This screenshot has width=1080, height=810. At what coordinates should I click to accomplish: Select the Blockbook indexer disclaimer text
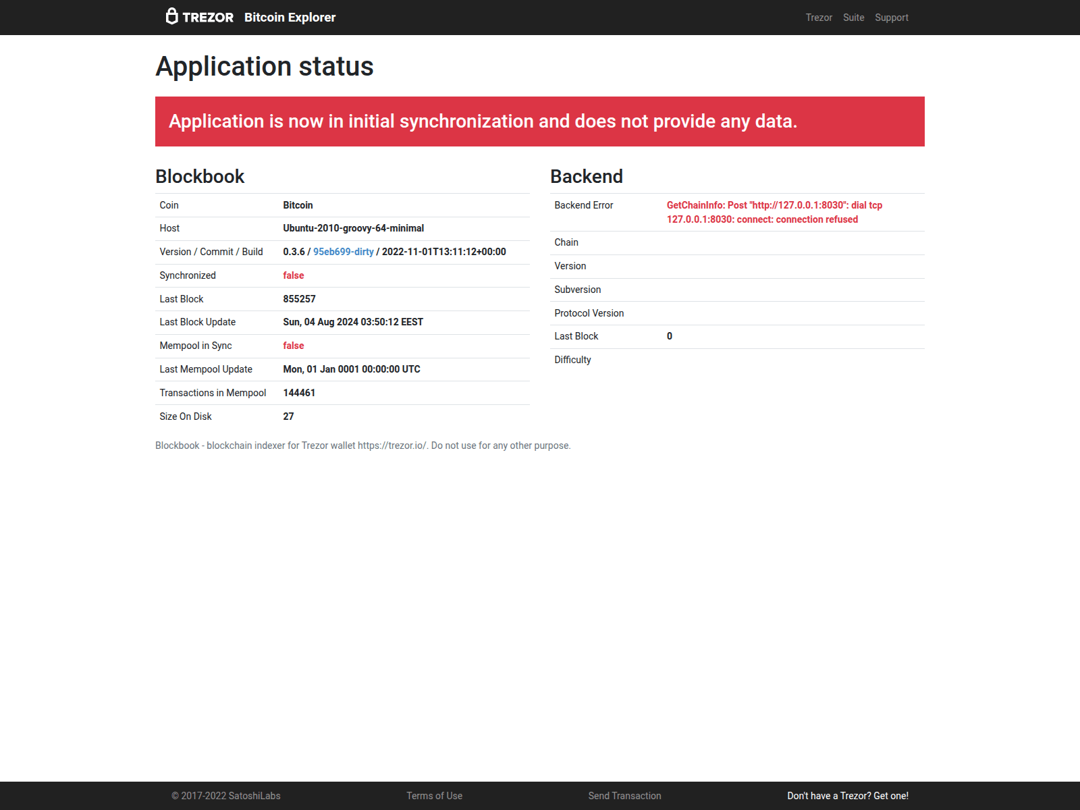click(363, 446)
